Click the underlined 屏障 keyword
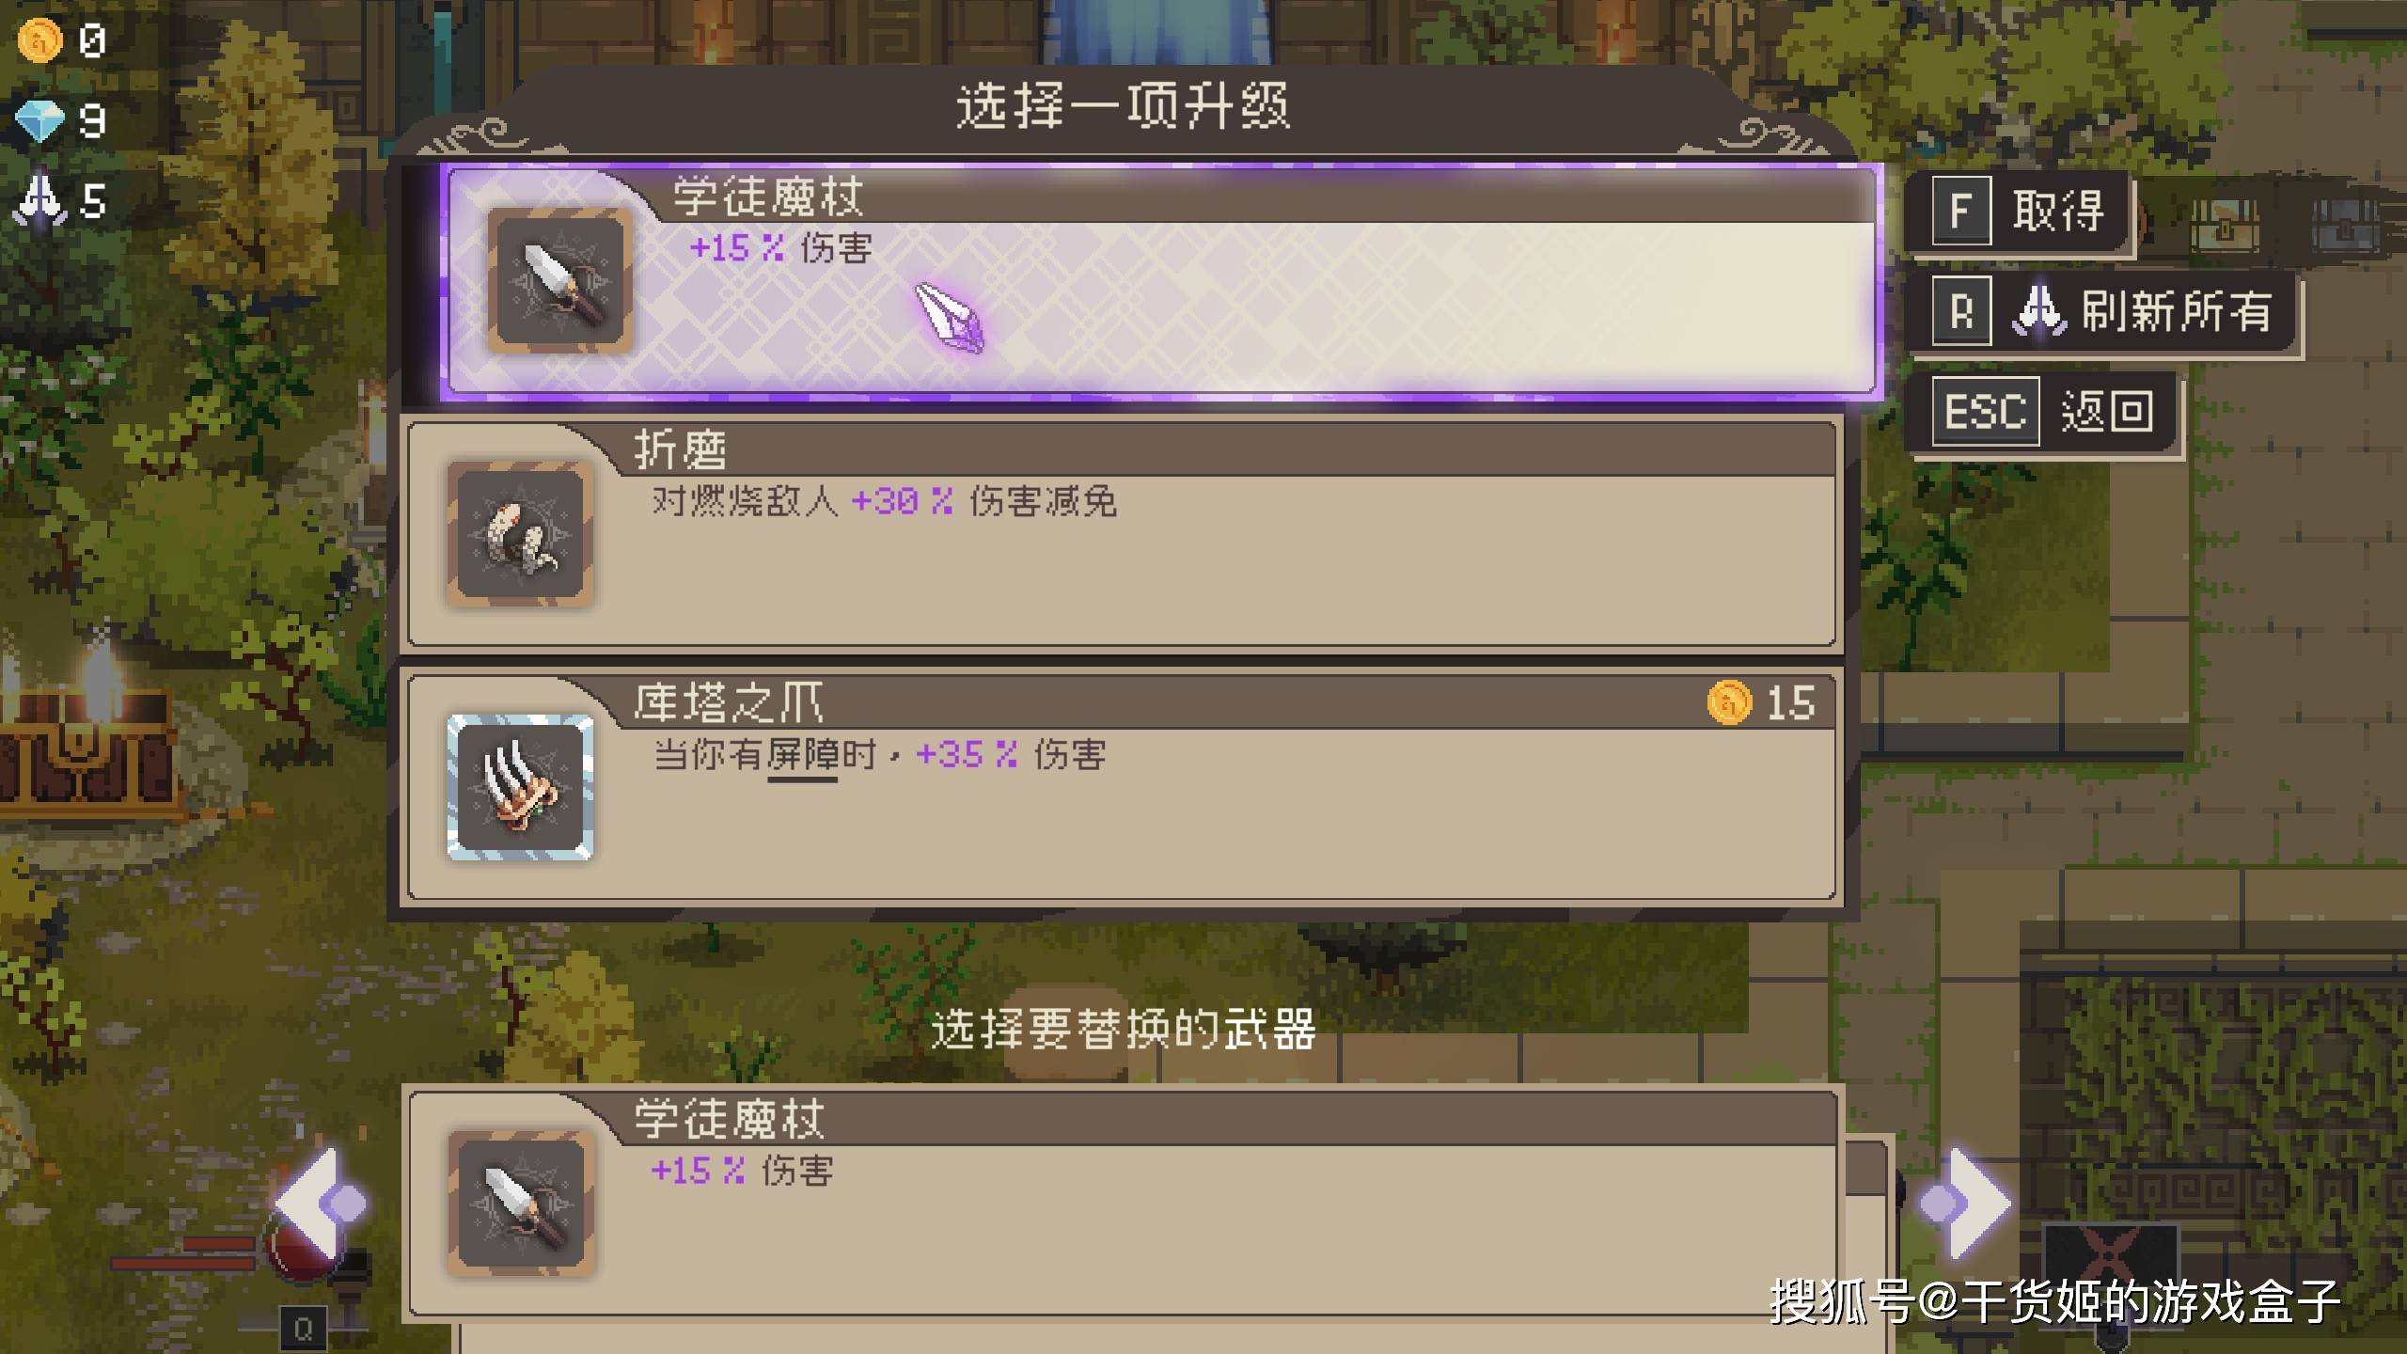 pyautogui.click(x=802, y=755)
